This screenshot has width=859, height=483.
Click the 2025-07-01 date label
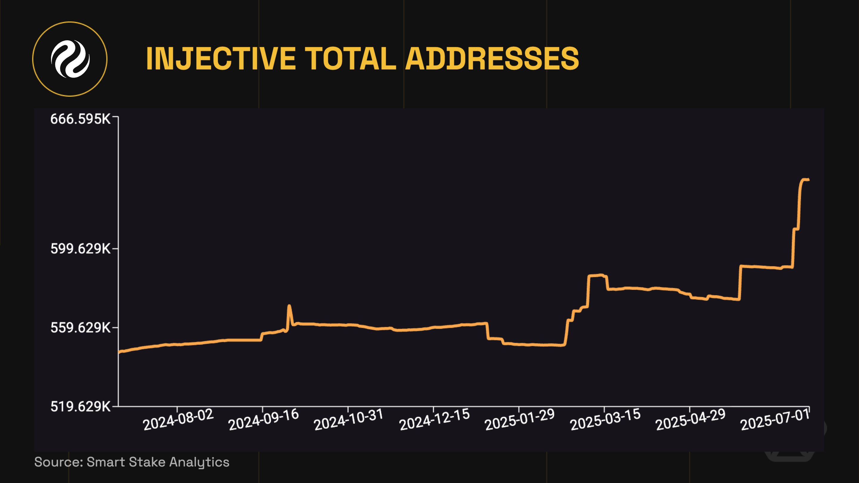click(775, 420)
